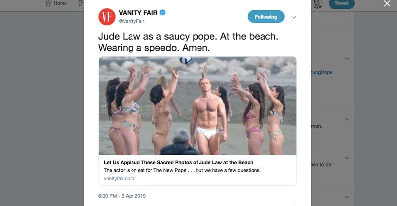397x206 pixels.
Task: Click the 6:00 PM - 9 Apr 2019 timestamp
Action: pyautogui.click(x=122, y=196)
